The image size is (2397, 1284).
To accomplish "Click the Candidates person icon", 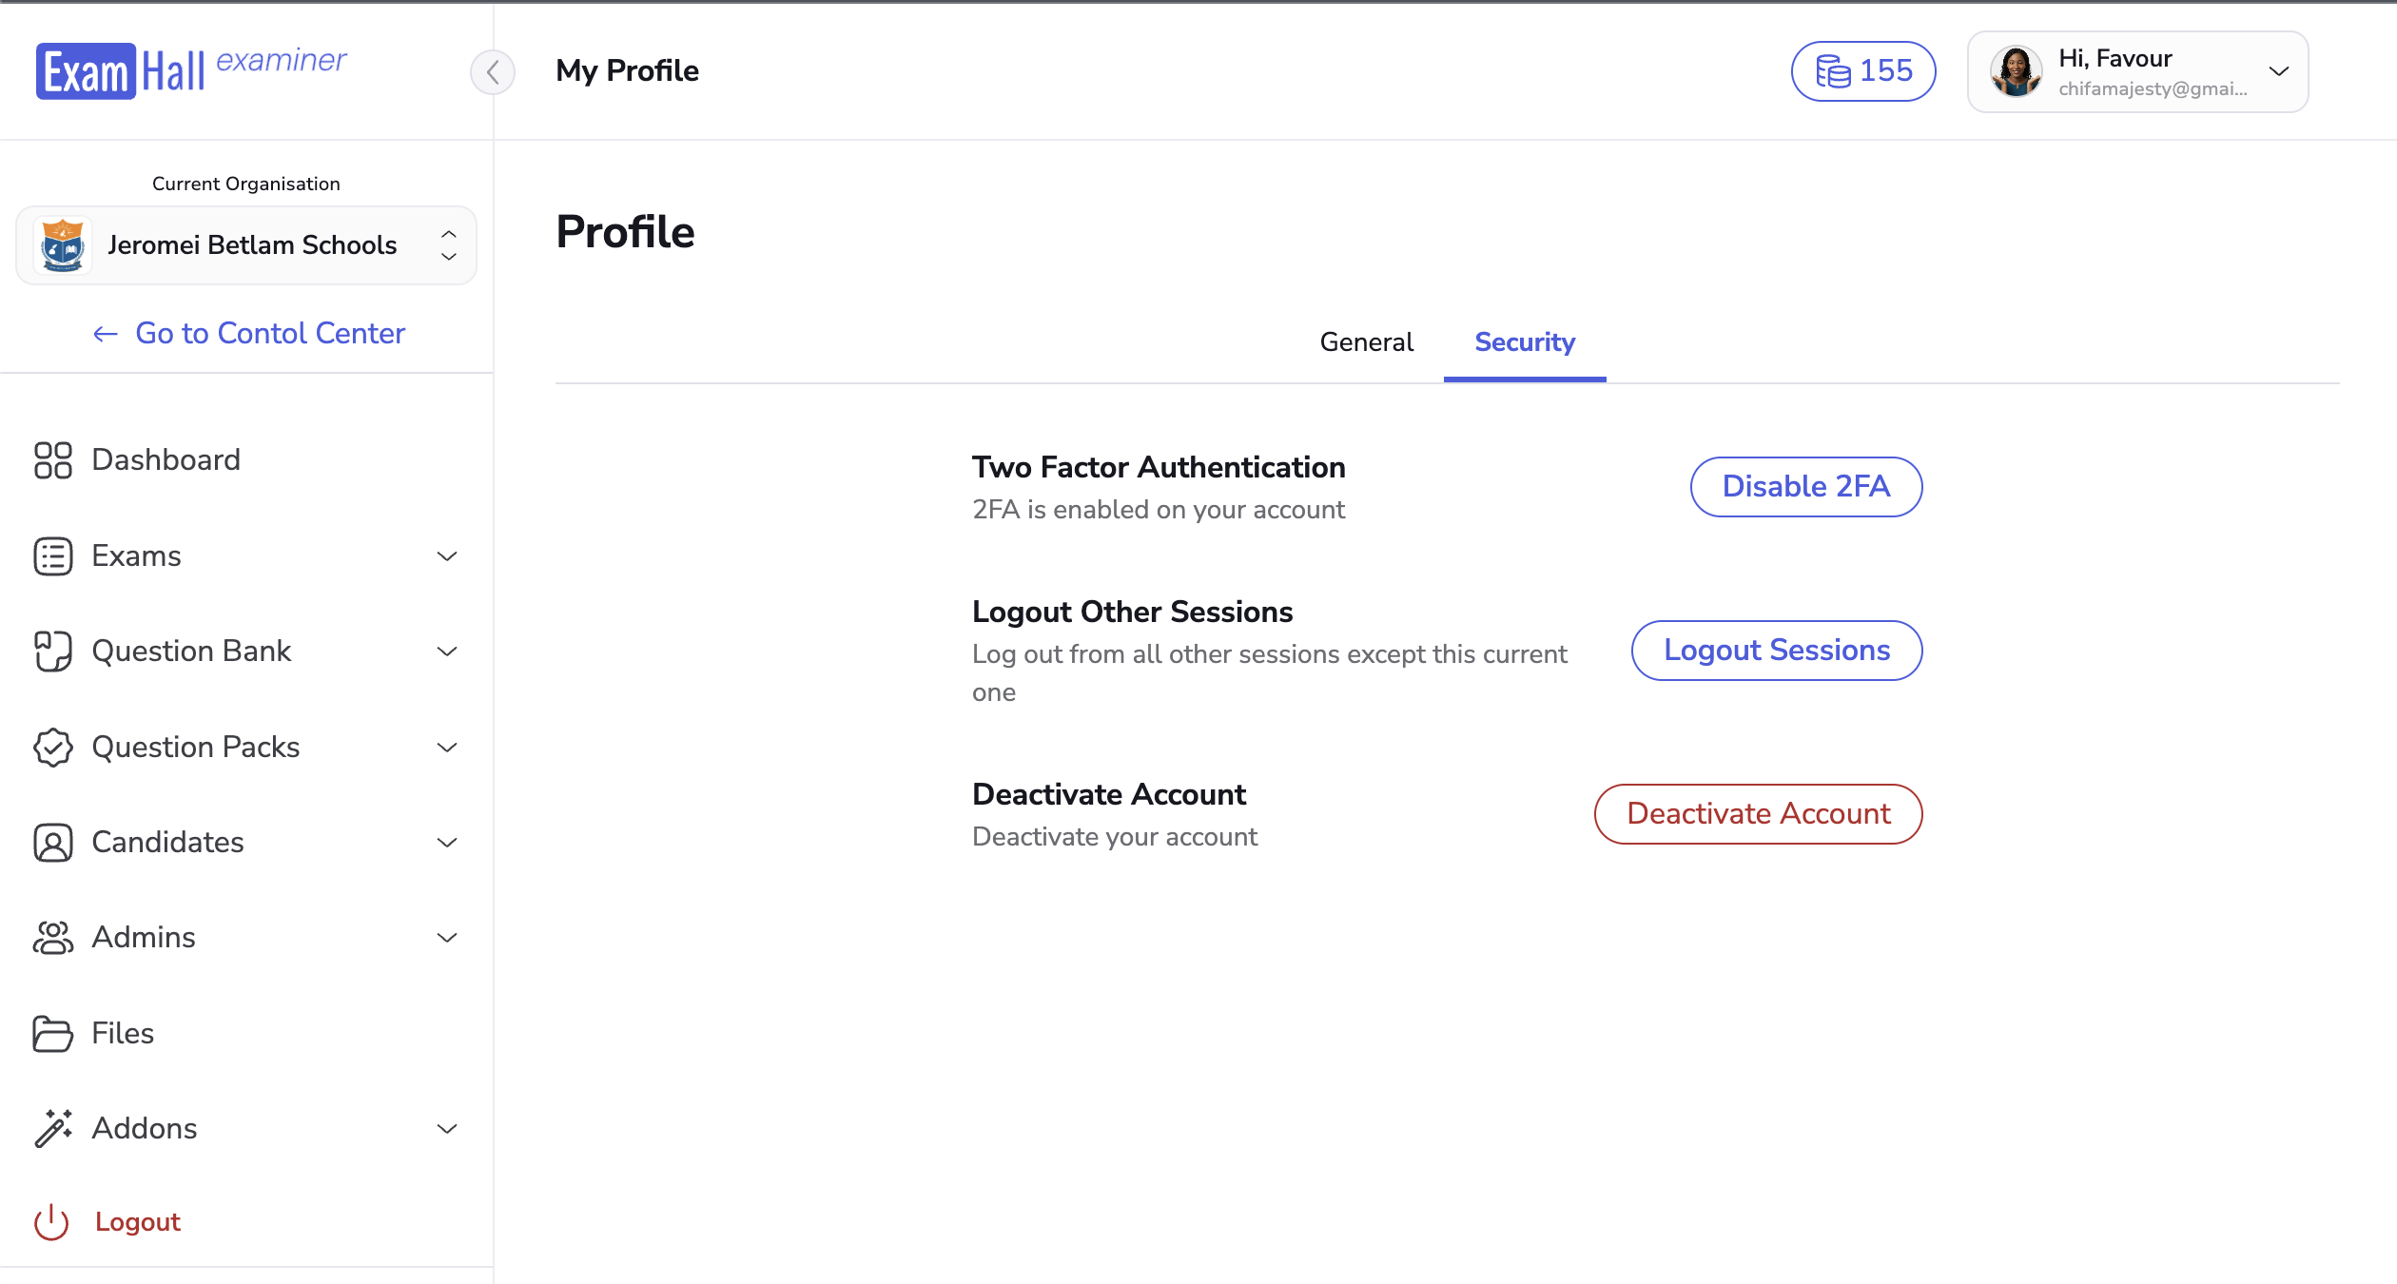I will coord(53,843).
